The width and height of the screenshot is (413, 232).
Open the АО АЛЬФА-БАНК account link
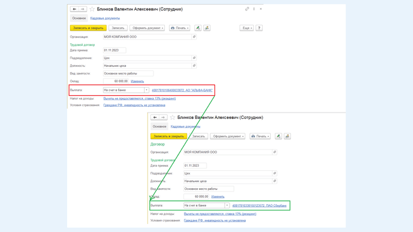[182, 90]
